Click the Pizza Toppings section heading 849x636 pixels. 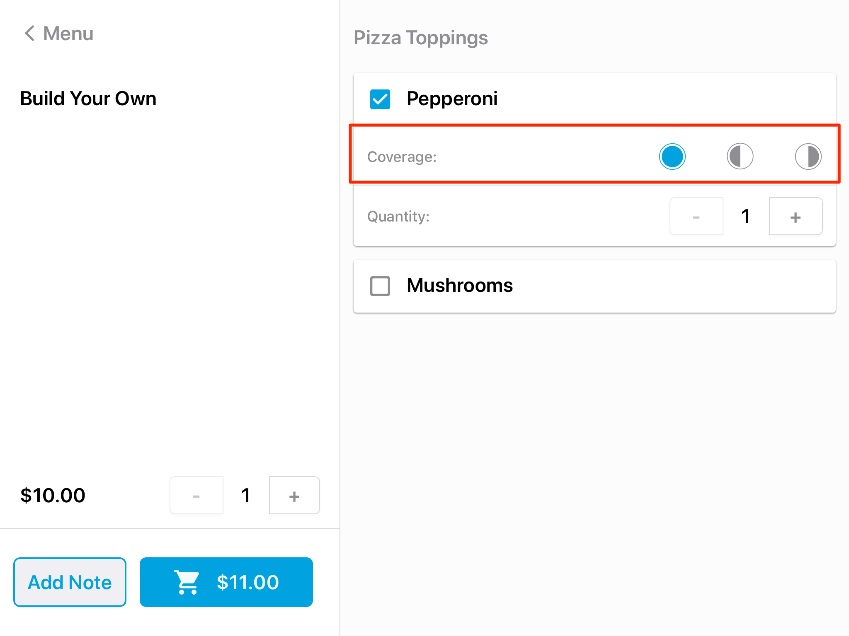[420, 38]
